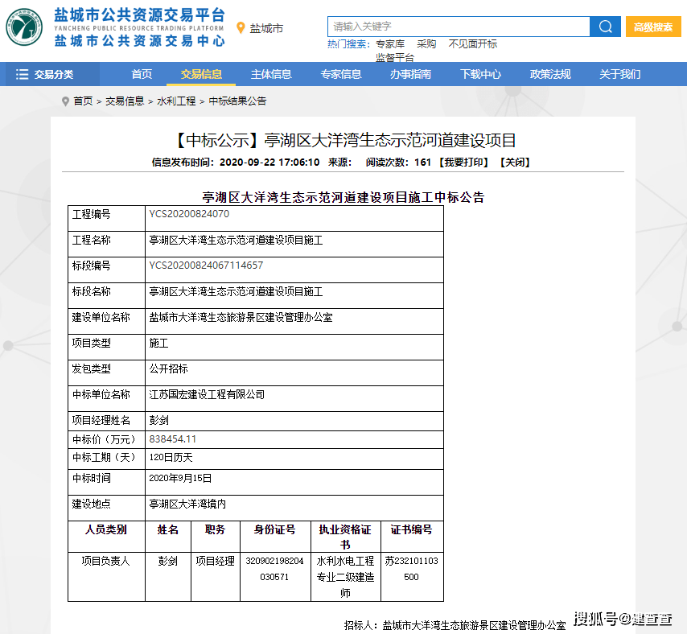Click the award date 2020年9月15日
Image resolution: width=687 pixels, height=634 pixels.
pyautogui.click(x=180, y=478)
